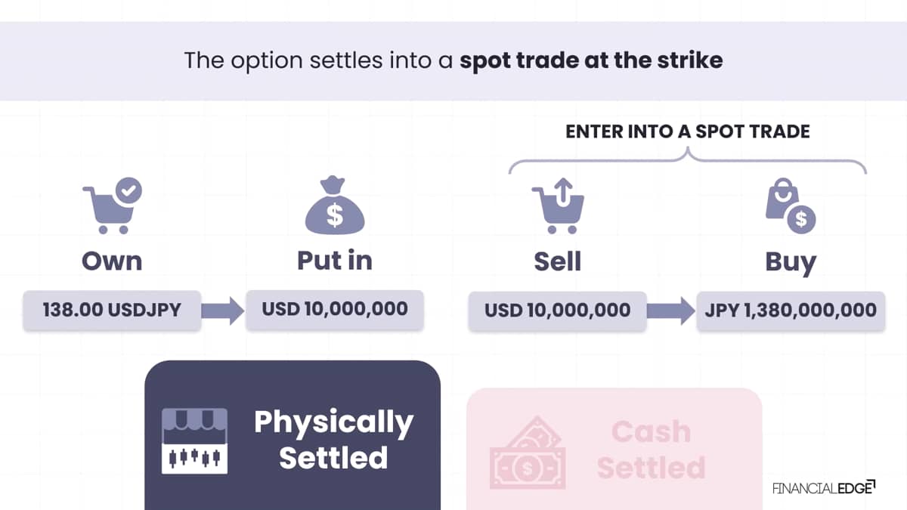Click the Own label
The image size is (907, 510).
pyautogui.click(x=112, y=261)
